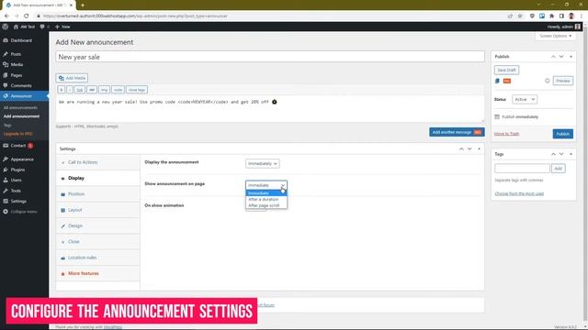Screen dimensions: 588x330
Task: Click the Add another message button
Action: 457,132
